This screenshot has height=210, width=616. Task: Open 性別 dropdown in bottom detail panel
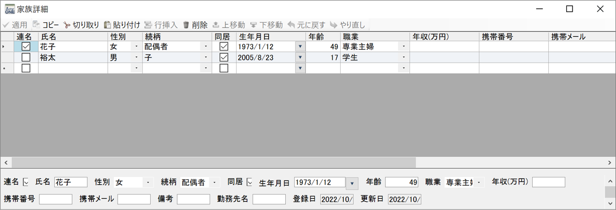click(148, 183)
